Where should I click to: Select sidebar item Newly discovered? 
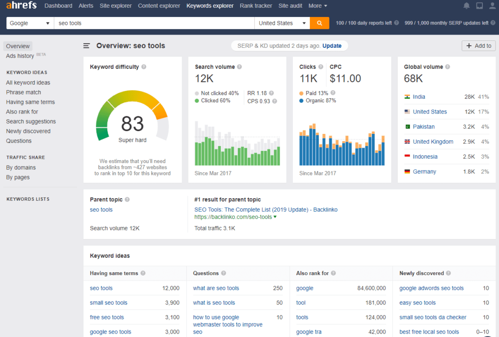coord(28,131)
